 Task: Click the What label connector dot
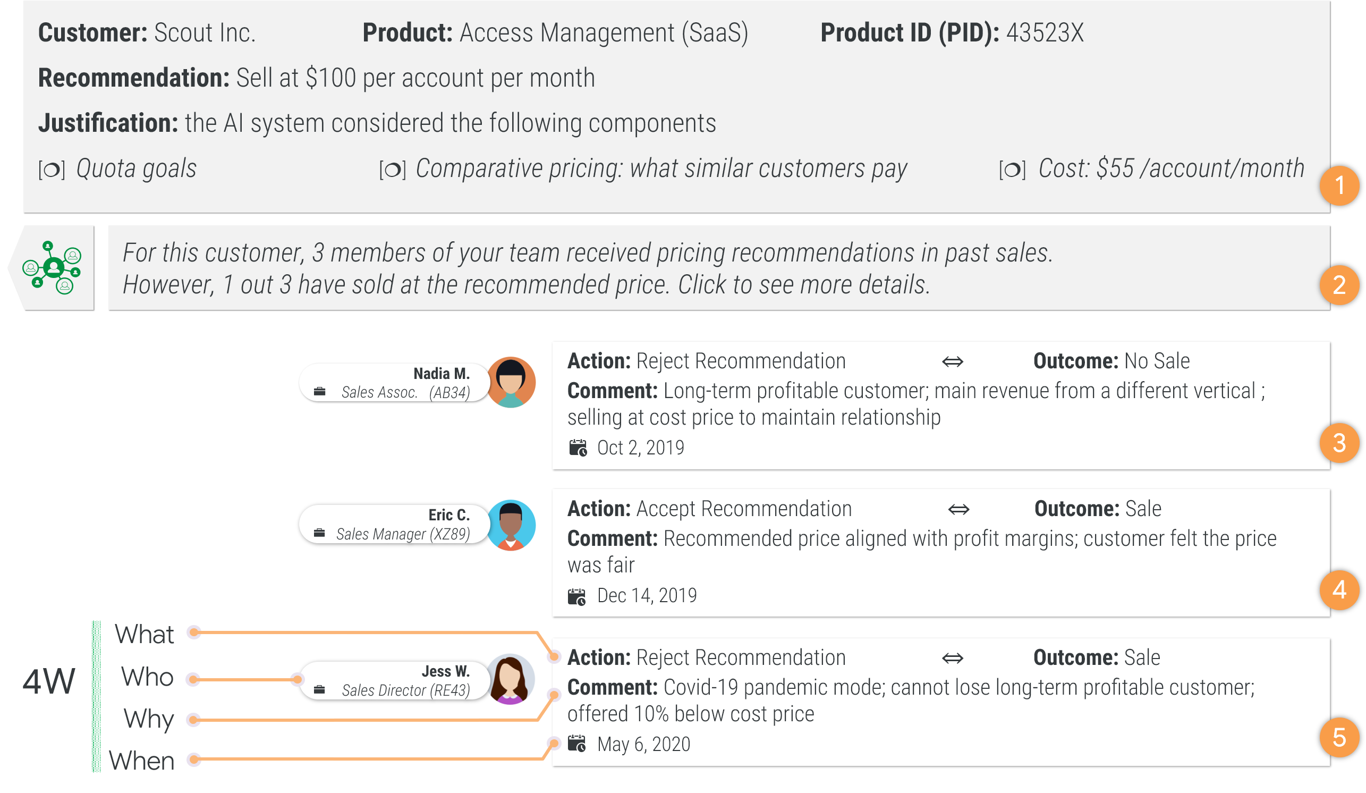193,632
